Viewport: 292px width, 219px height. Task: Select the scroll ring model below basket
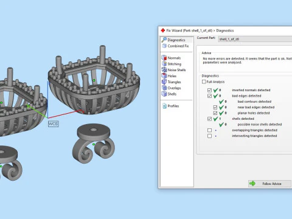(94, 144)
